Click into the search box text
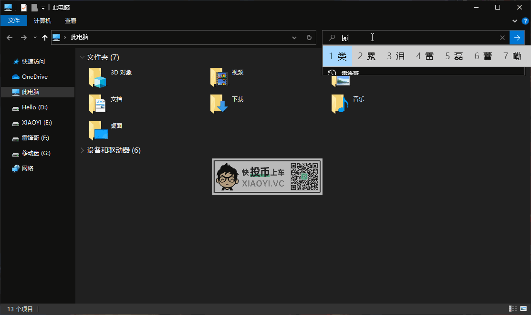This screenshot has width=531, height=315. (x=345, y=38)
